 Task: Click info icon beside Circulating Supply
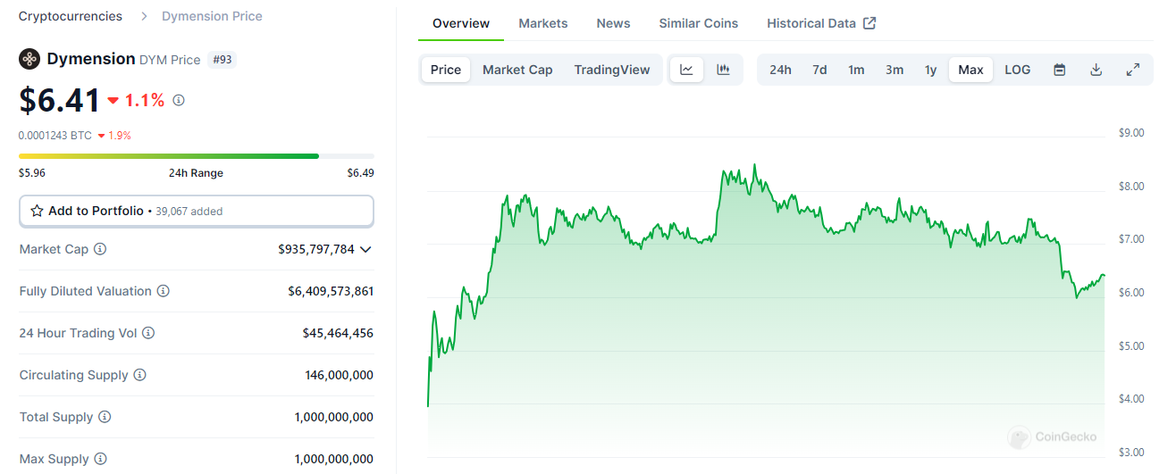click(140, 375)
